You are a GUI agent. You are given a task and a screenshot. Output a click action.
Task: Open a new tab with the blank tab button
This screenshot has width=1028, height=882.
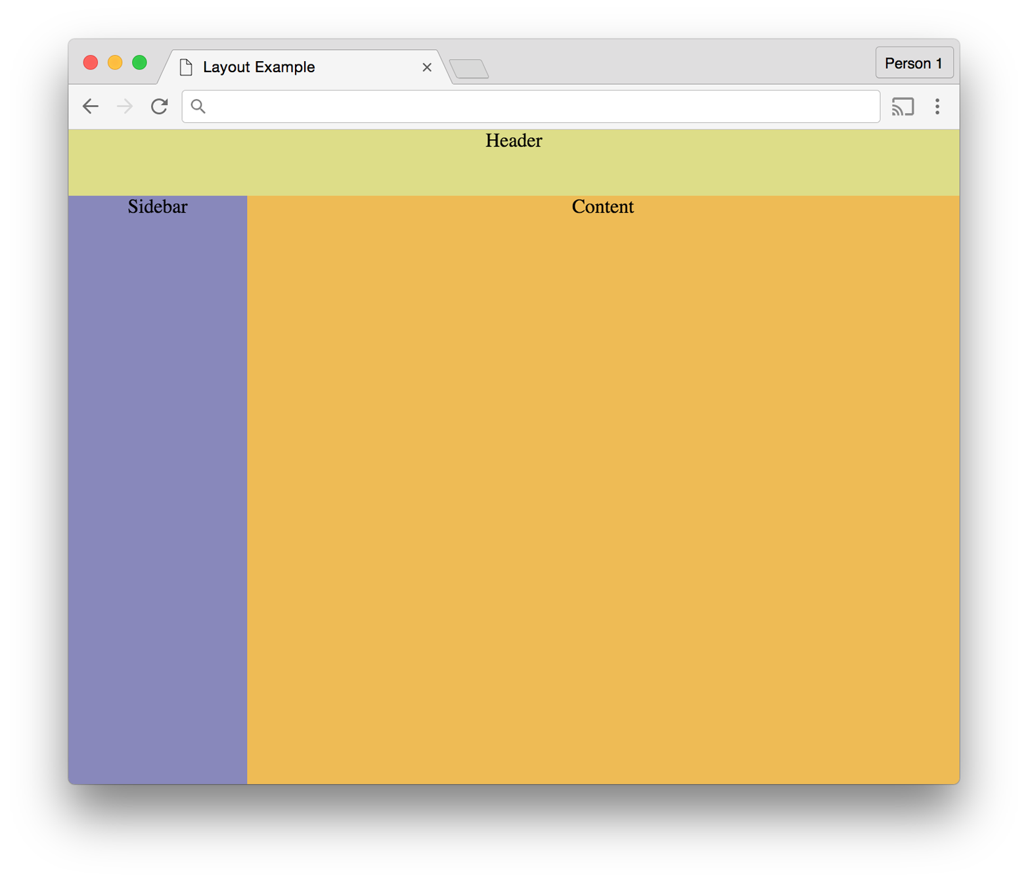469,69
